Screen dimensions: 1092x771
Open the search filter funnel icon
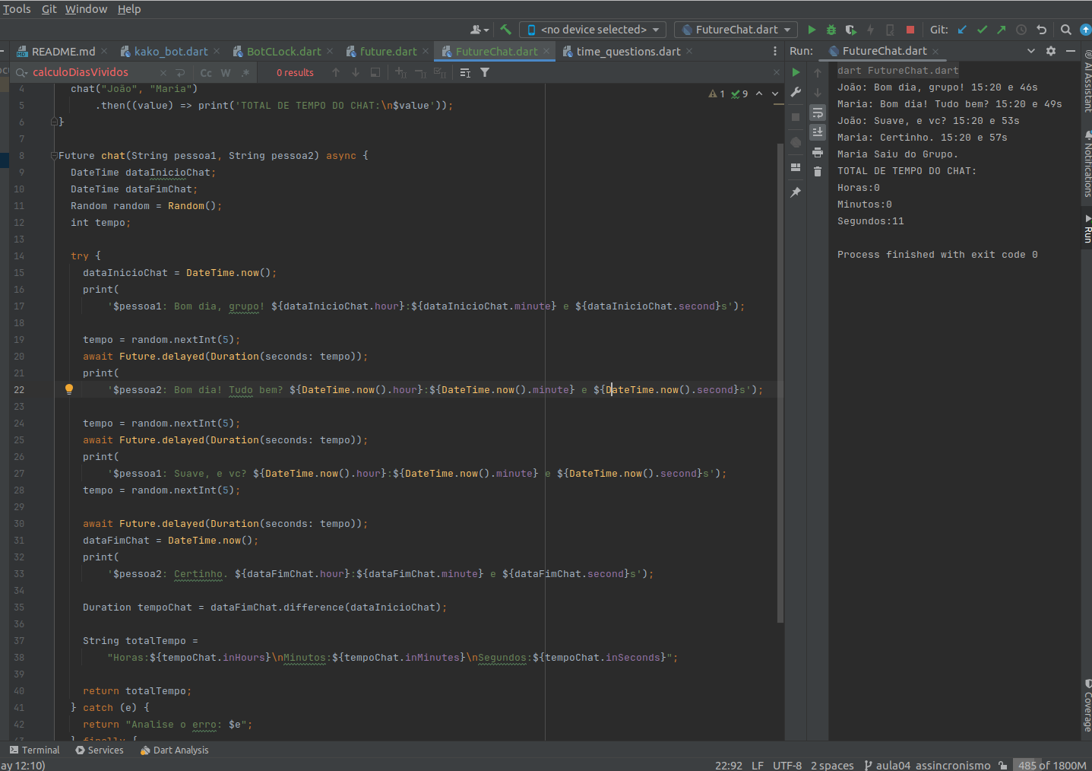pos(485,72)
